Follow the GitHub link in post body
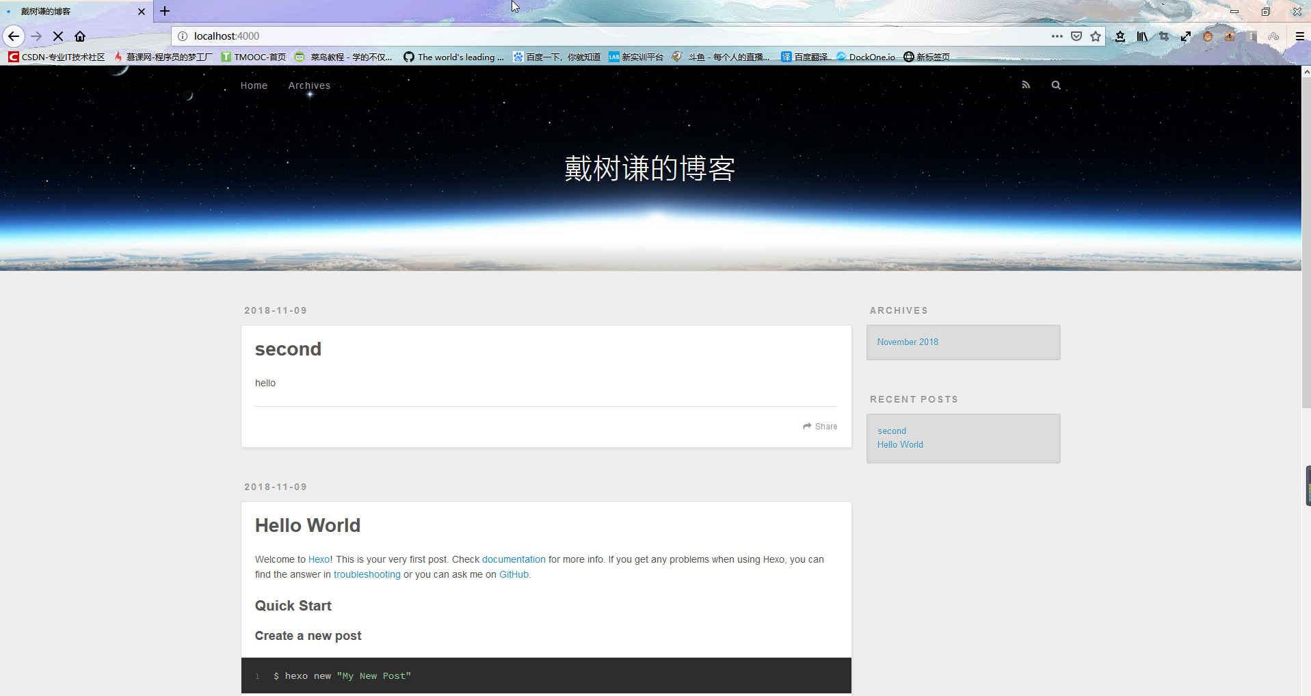Image resolution: width=1311 pixels, height=696 pixels. click(514, 574)
